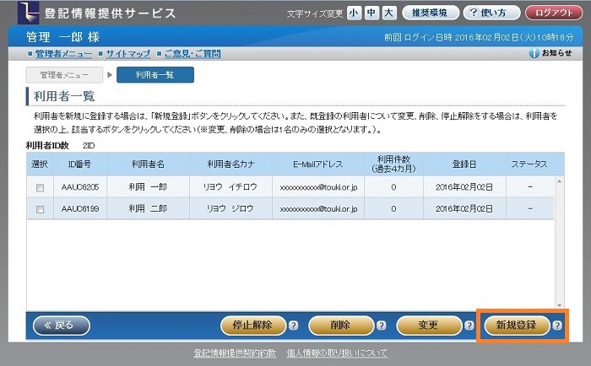This screenshot has width=591, height=366.
Task: Set text size to 大
Action: pyautogui.click(x=388, y=13)
